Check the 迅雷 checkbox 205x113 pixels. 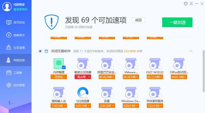click(x=112, y=96)
